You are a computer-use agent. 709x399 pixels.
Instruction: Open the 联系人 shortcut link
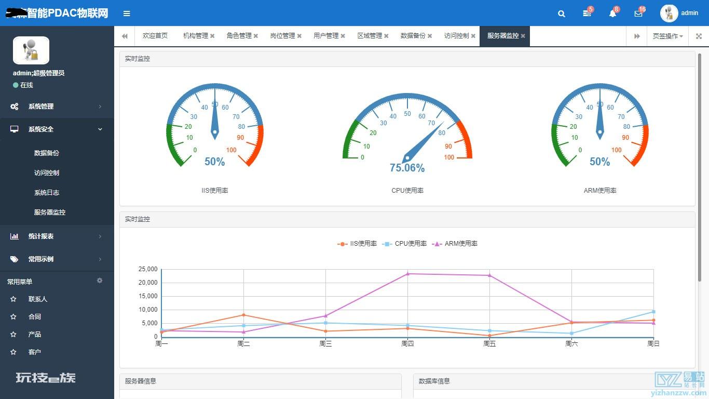tap(38, 299)
